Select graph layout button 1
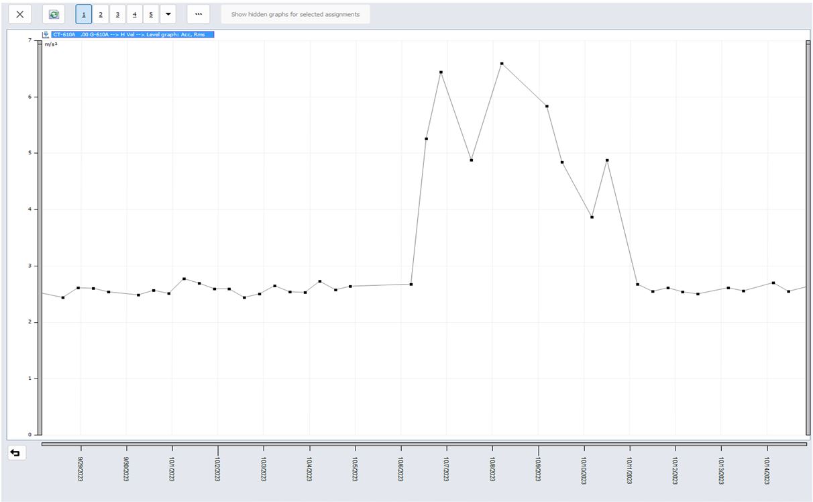 tap(84, 14)
